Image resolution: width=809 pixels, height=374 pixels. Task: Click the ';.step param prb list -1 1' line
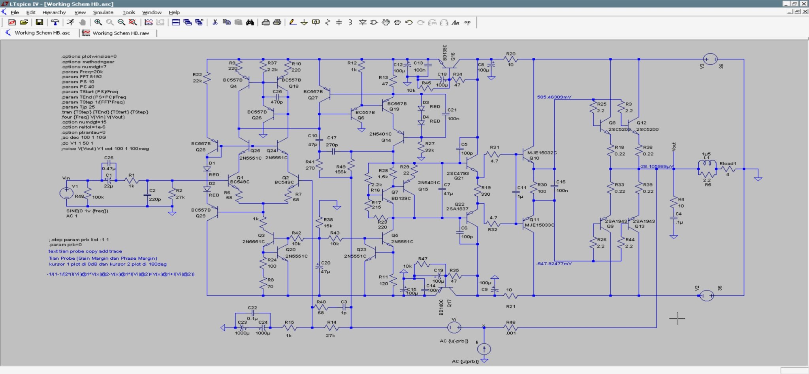(x=79, y=240)
